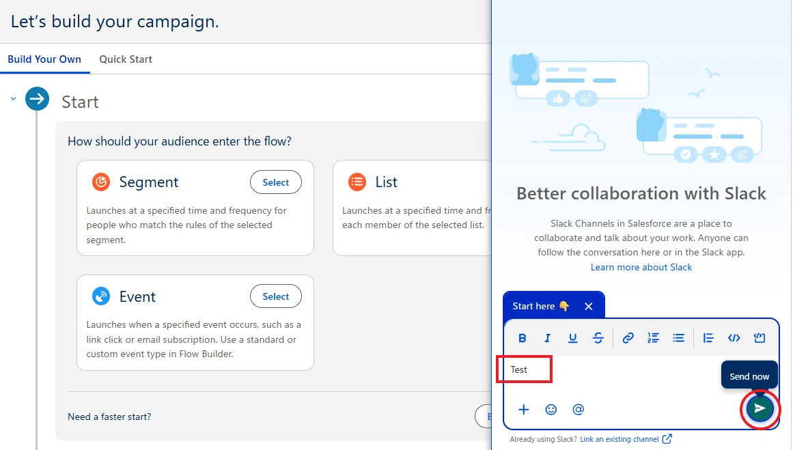The image size is (793, 450).
Task: Select the Segment entry option
Action: point(276,182)
